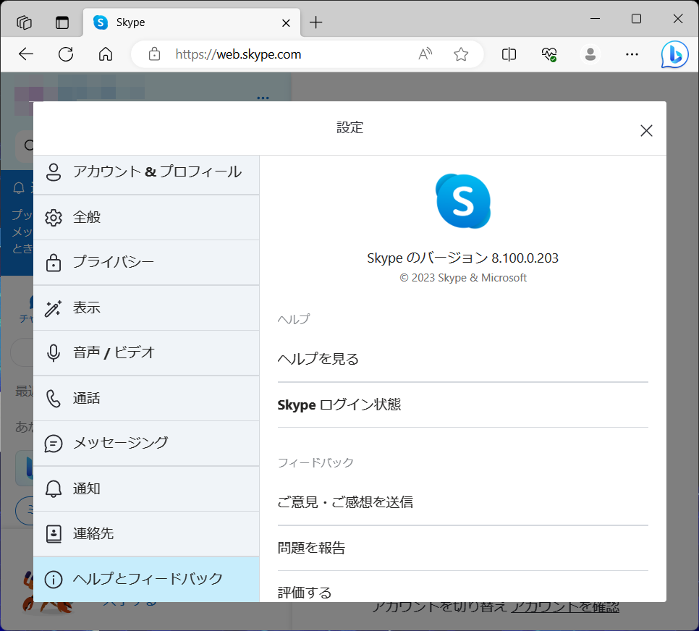699x631 pixels.
Task: Click the © 2023 Skype & Microsoft text
Action: point(462,278)
